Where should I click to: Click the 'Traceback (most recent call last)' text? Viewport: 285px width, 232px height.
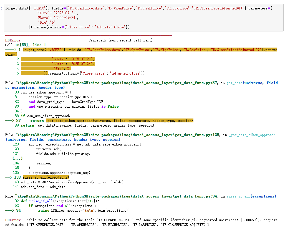click(x=120, y=40)
